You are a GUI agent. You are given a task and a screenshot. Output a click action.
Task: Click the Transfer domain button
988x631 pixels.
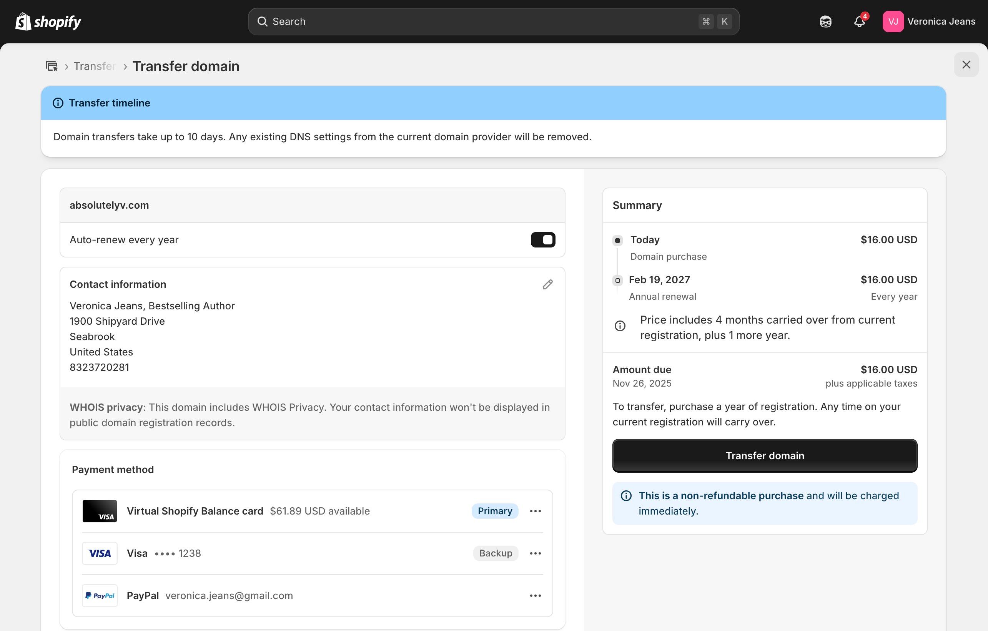coord(764,455)
